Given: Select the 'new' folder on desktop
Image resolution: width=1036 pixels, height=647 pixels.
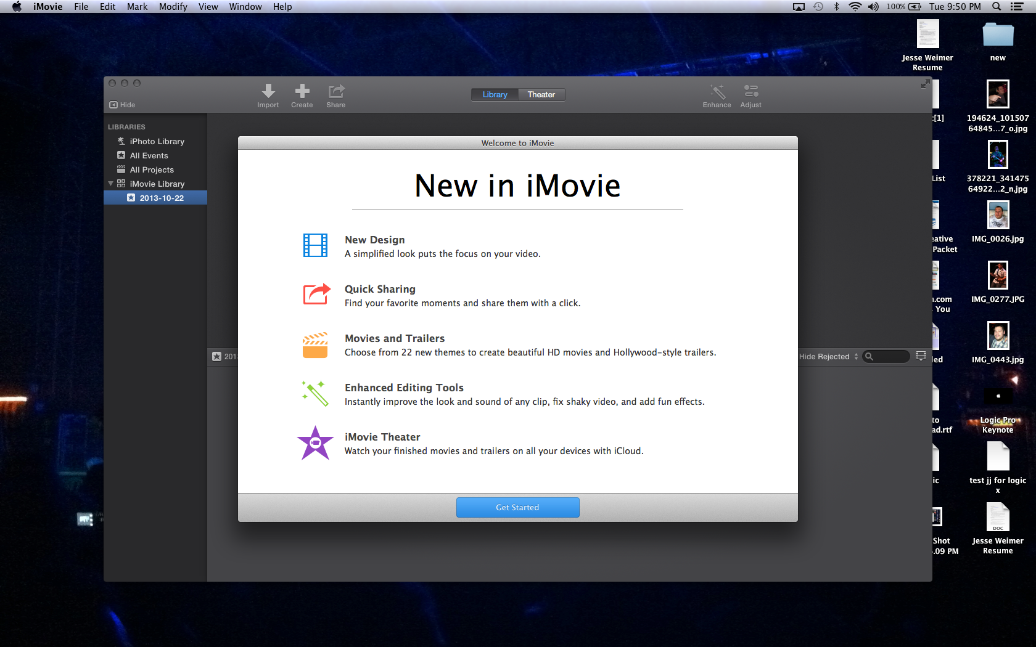Looking at the screenshot, I should click(x=998, y=41).
